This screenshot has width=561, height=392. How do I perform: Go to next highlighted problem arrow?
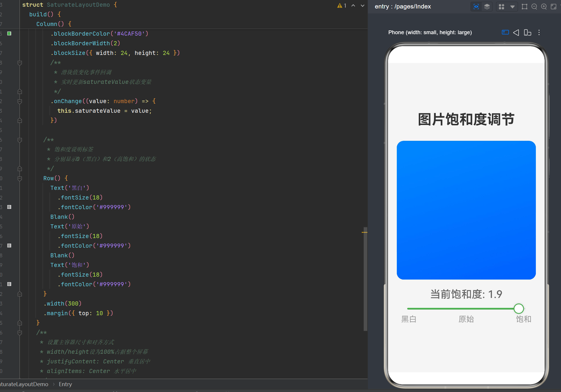tap(363, 6)
